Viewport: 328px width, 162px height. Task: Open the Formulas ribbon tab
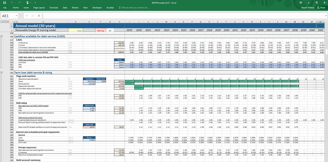pos(54,8)
